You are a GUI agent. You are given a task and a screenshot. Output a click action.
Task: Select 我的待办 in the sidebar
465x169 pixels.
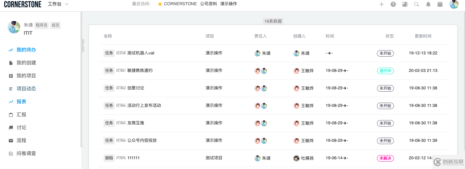(26, 50)
